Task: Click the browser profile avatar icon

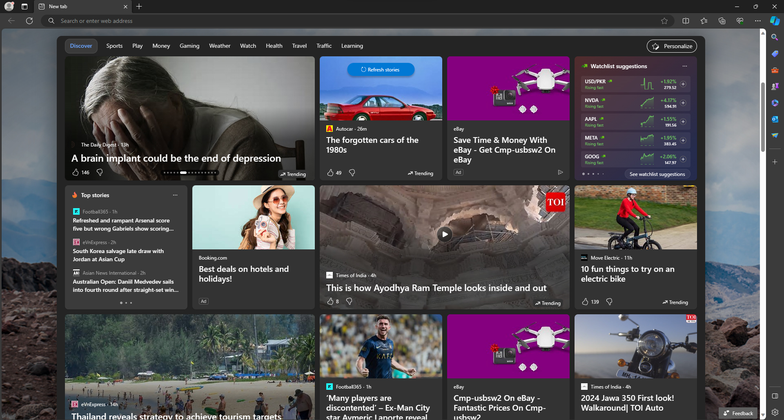Action: click(9, 7)
